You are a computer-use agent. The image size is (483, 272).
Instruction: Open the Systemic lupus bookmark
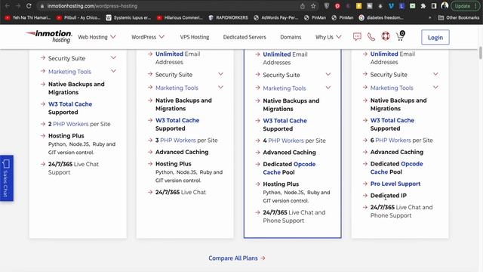[x=128, y=17]
